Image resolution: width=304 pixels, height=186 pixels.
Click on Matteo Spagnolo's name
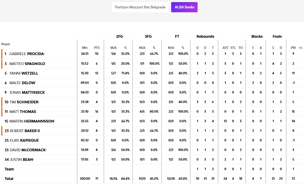pos(27,64)
